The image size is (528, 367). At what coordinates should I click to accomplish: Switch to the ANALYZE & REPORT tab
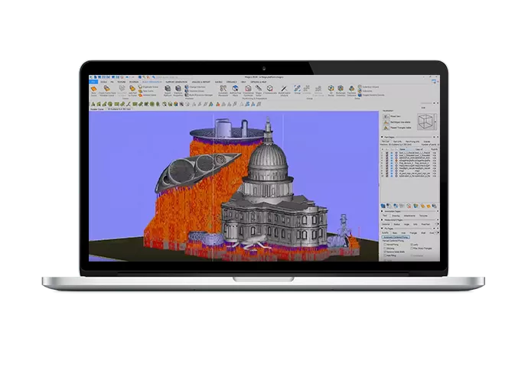click(x=201, y=82)
